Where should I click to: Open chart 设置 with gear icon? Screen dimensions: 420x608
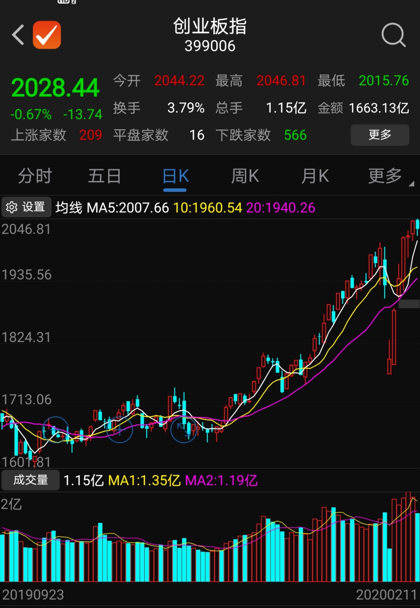pos(26,207)
